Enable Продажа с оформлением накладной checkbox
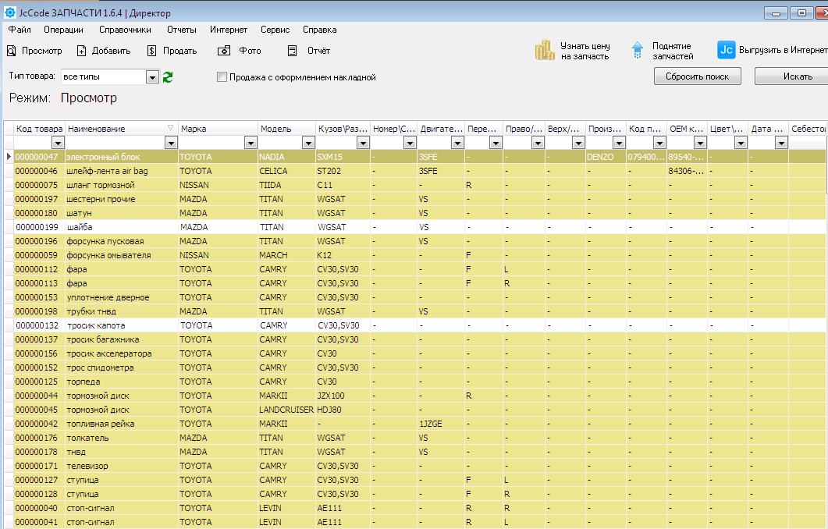 click(x=222, y=77)
